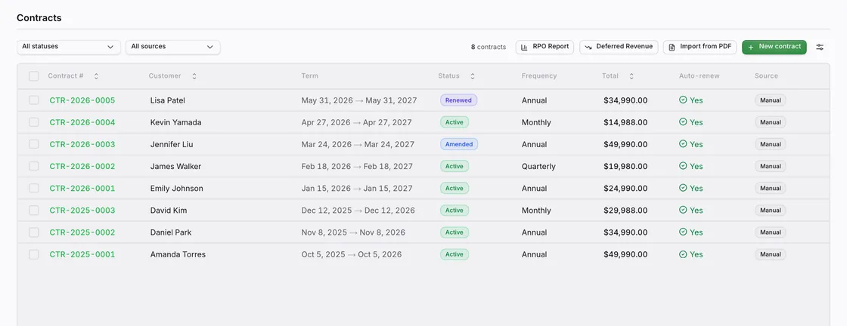Screen dimensions: 847x326
Task: Open contract link CTR-2025-0001
Action: pyautogui.click(x=82, y=254)
